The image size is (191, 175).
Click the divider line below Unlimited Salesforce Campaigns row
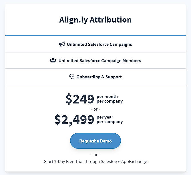coord(95,52)
